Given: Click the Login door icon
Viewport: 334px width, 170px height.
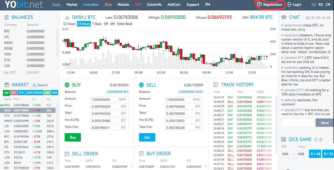Looking at the screenshot, I should click(x=290, y=4).
